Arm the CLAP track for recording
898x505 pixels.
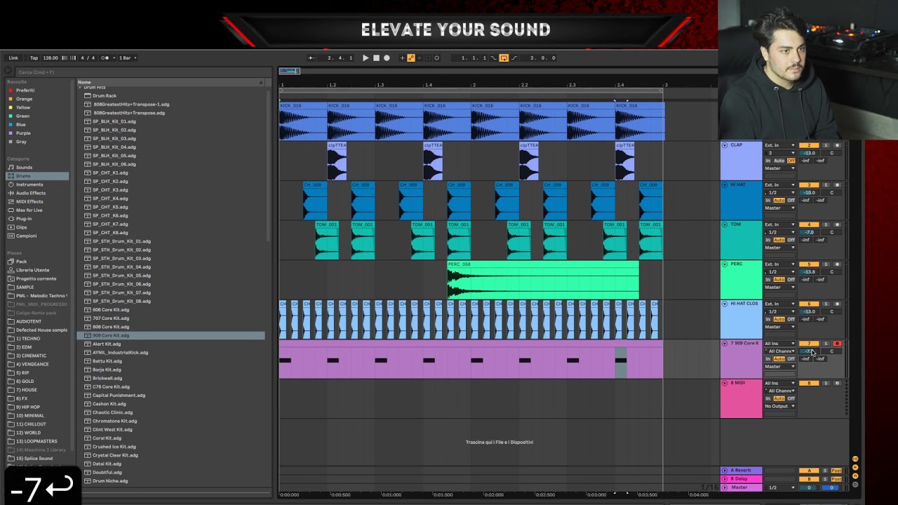click(x=836, y=145)
